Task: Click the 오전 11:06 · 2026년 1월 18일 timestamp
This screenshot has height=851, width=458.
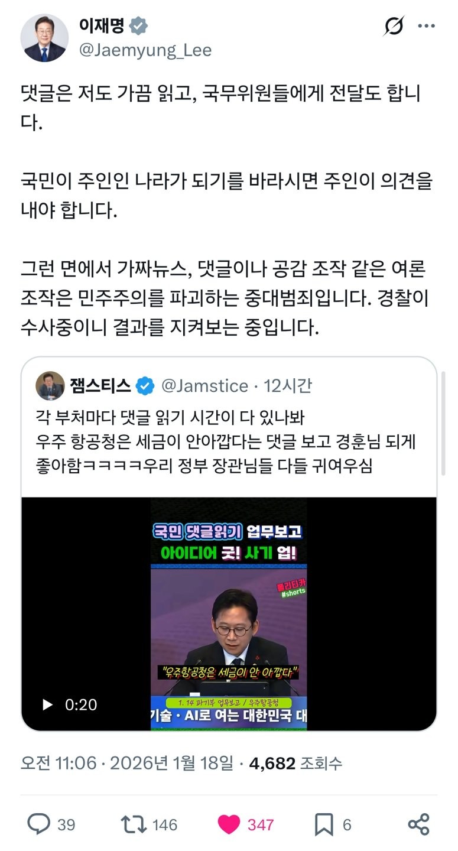Action: coord(127,763)
